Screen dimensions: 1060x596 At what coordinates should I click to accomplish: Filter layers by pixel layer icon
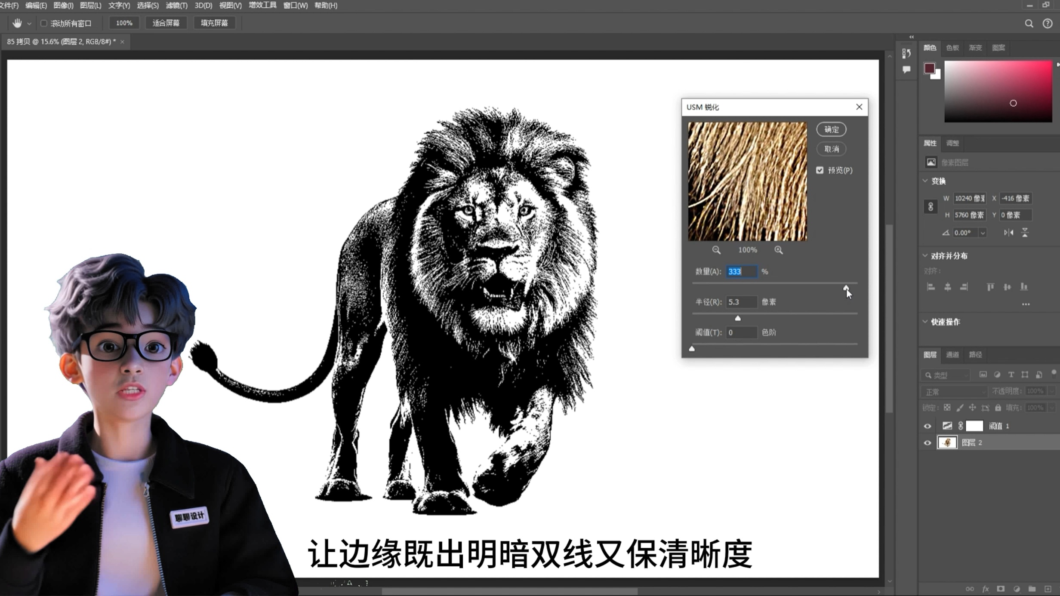[983, 375]
